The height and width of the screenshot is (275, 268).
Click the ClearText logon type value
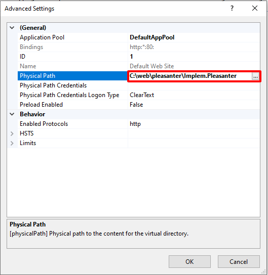(x=142, y=95)
